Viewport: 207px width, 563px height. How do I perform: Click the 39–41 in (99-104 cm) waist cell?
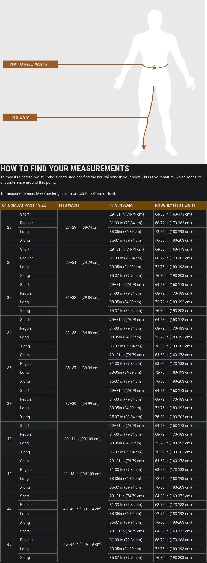pyautogui.click(x=82, y=439)
